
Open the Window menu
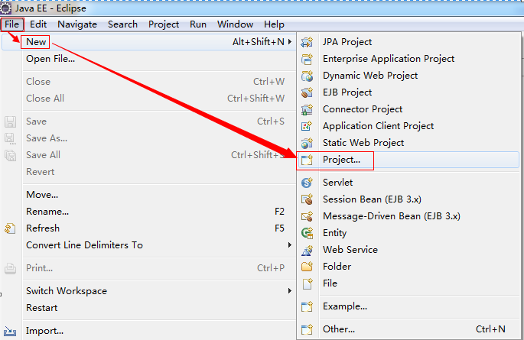(236, 24)
